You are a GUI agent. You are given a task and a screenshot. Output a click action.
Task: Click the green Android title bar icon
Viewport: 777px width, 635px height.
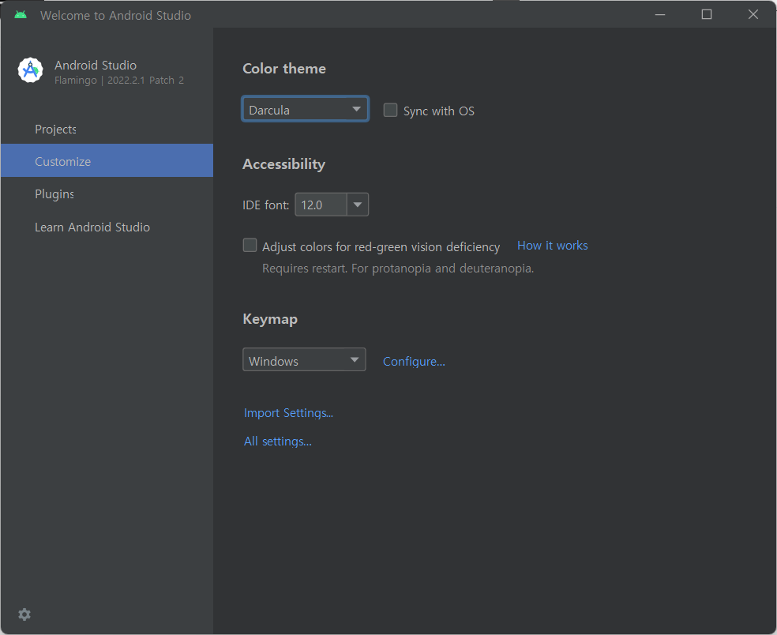(21, 15)
